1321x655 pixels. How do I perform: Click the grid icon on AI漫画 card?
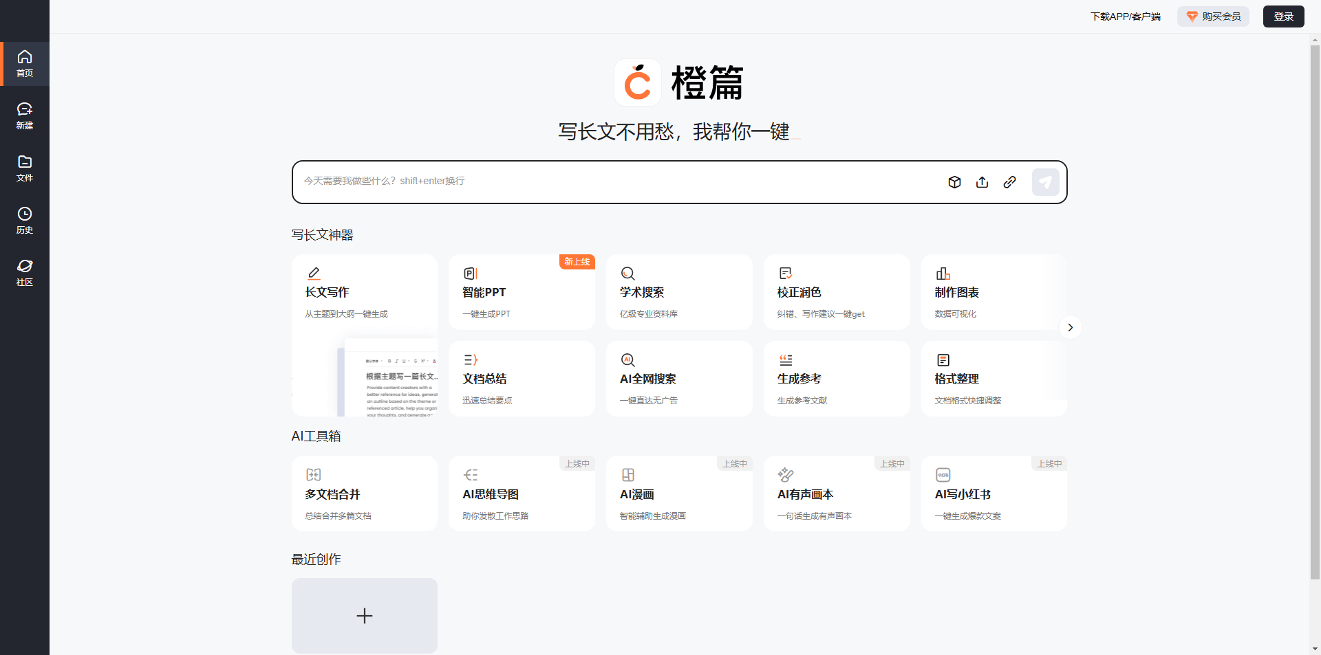[627, 475]
